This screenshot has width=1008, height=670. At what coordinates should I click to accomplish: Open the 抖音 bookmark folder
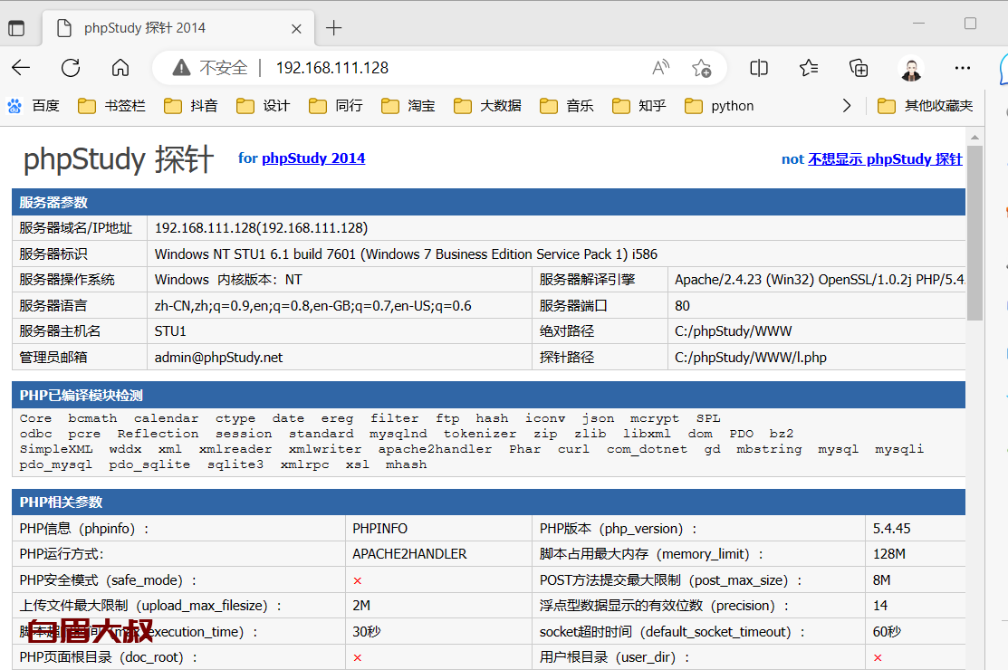pyautogui.click(x=191, y=106)
